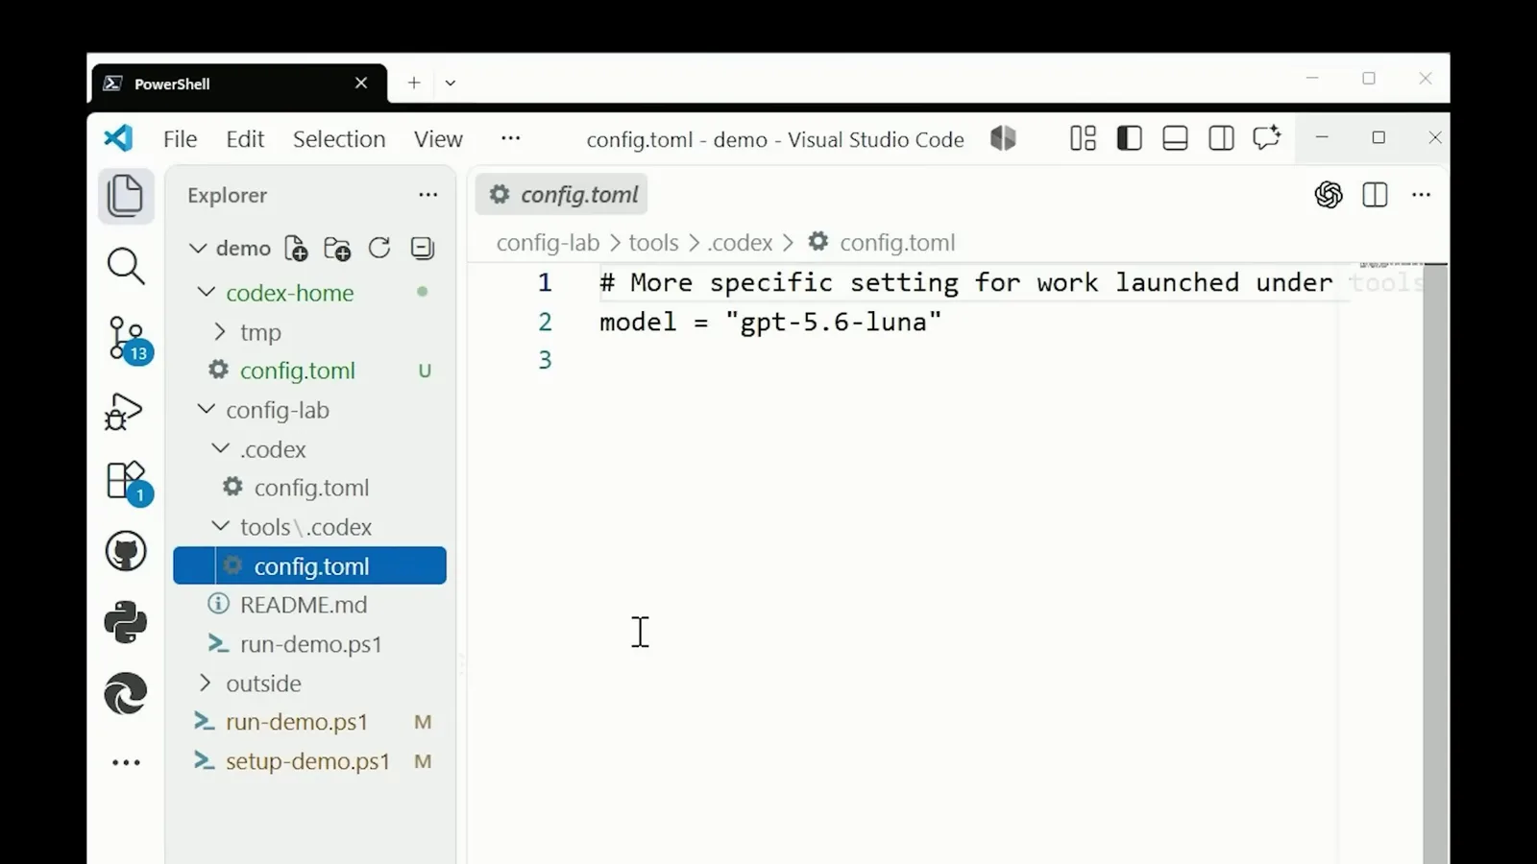Open the Selection menu
The image size is (1537, 864).
click(x=339, y=139)
